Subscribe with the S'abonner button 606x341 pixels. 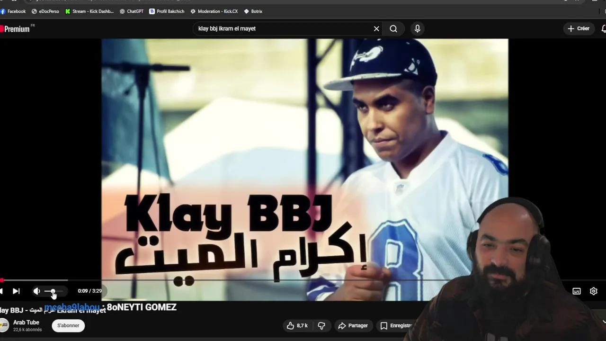[x=68, y=325]
